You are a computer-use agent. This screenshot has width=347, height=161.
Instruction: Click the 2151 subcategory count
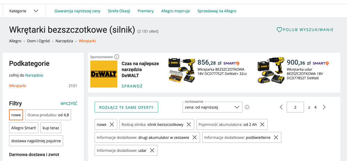tap(73, 86)
